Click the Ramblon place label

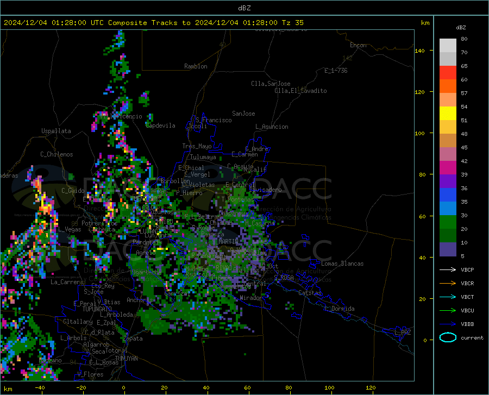(196, 66)
